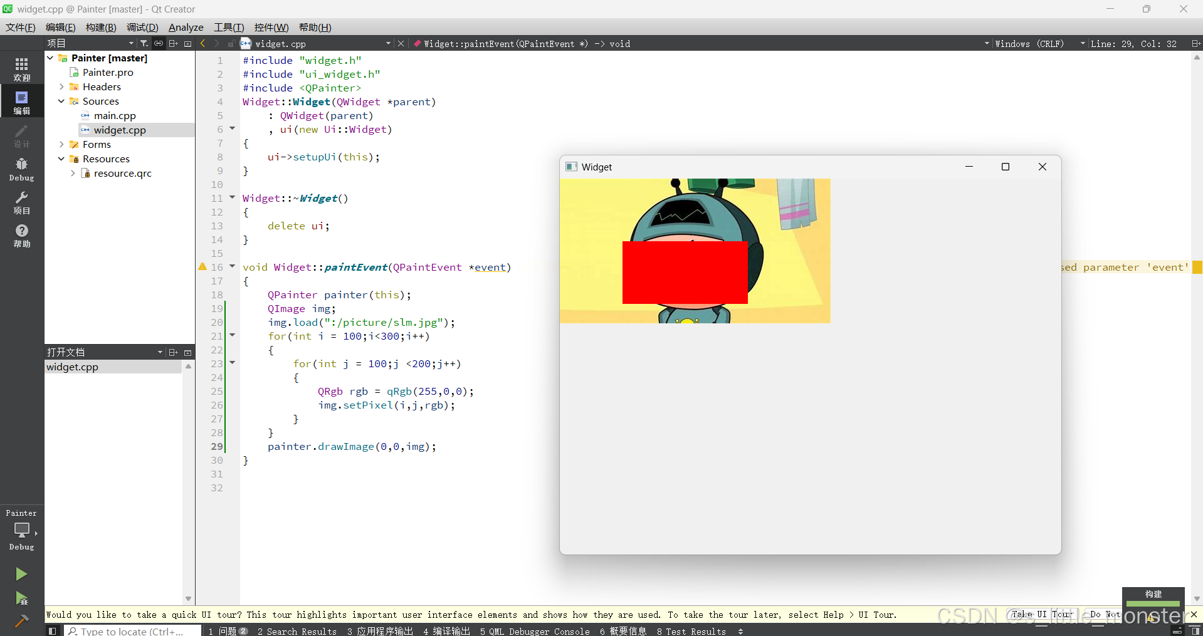Expand the resource.qrc node
The image size is (1203, 636).
(x=73, y=173)
